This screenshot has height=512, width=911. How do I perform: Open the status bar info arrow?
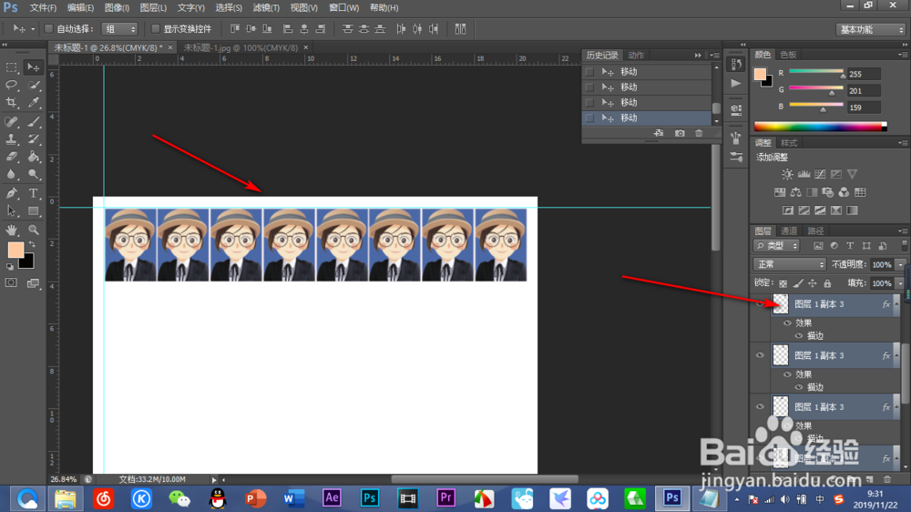[x=213, y=479]
